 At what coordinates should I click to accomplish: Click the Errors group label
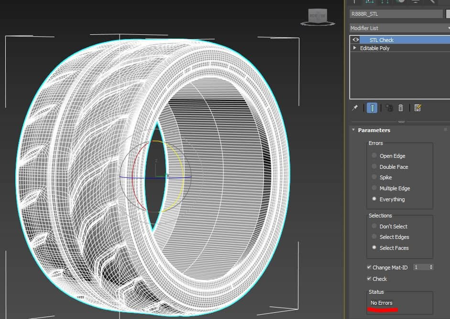[376, 143]
